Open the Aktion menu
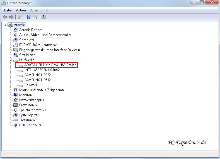This screenshot has height=159, width=220. coord(21,10)
